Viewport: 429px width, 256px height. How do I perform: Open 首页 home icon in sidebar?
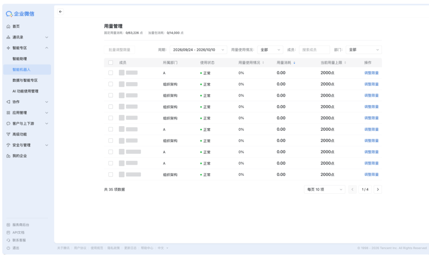[8, 27]
